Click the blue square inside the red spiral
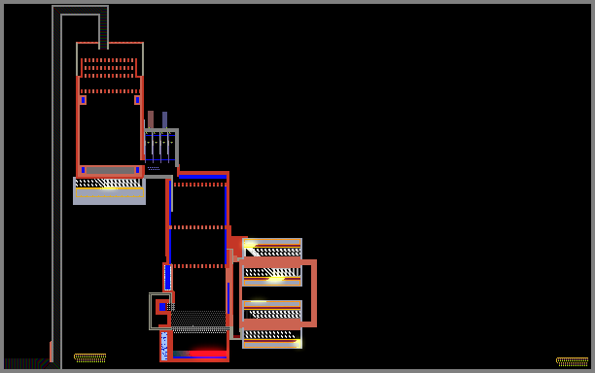595x373 pixels. pyautogui.click(x=162, y=307)
